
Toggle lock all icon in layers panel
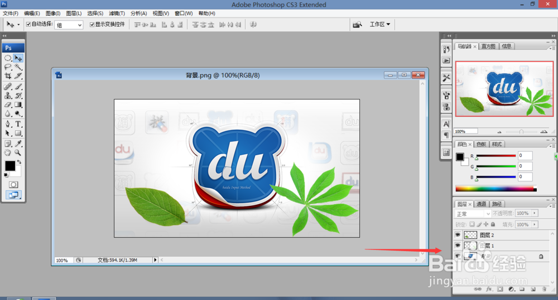click(493, 224)
